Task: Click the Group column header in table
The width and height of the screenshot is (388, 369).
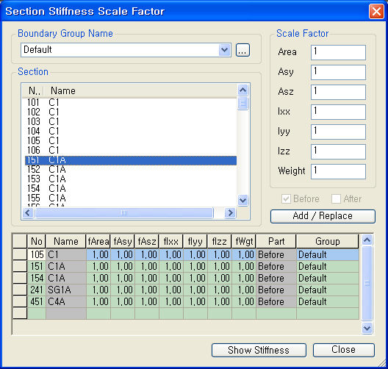Action: (327, 241)
